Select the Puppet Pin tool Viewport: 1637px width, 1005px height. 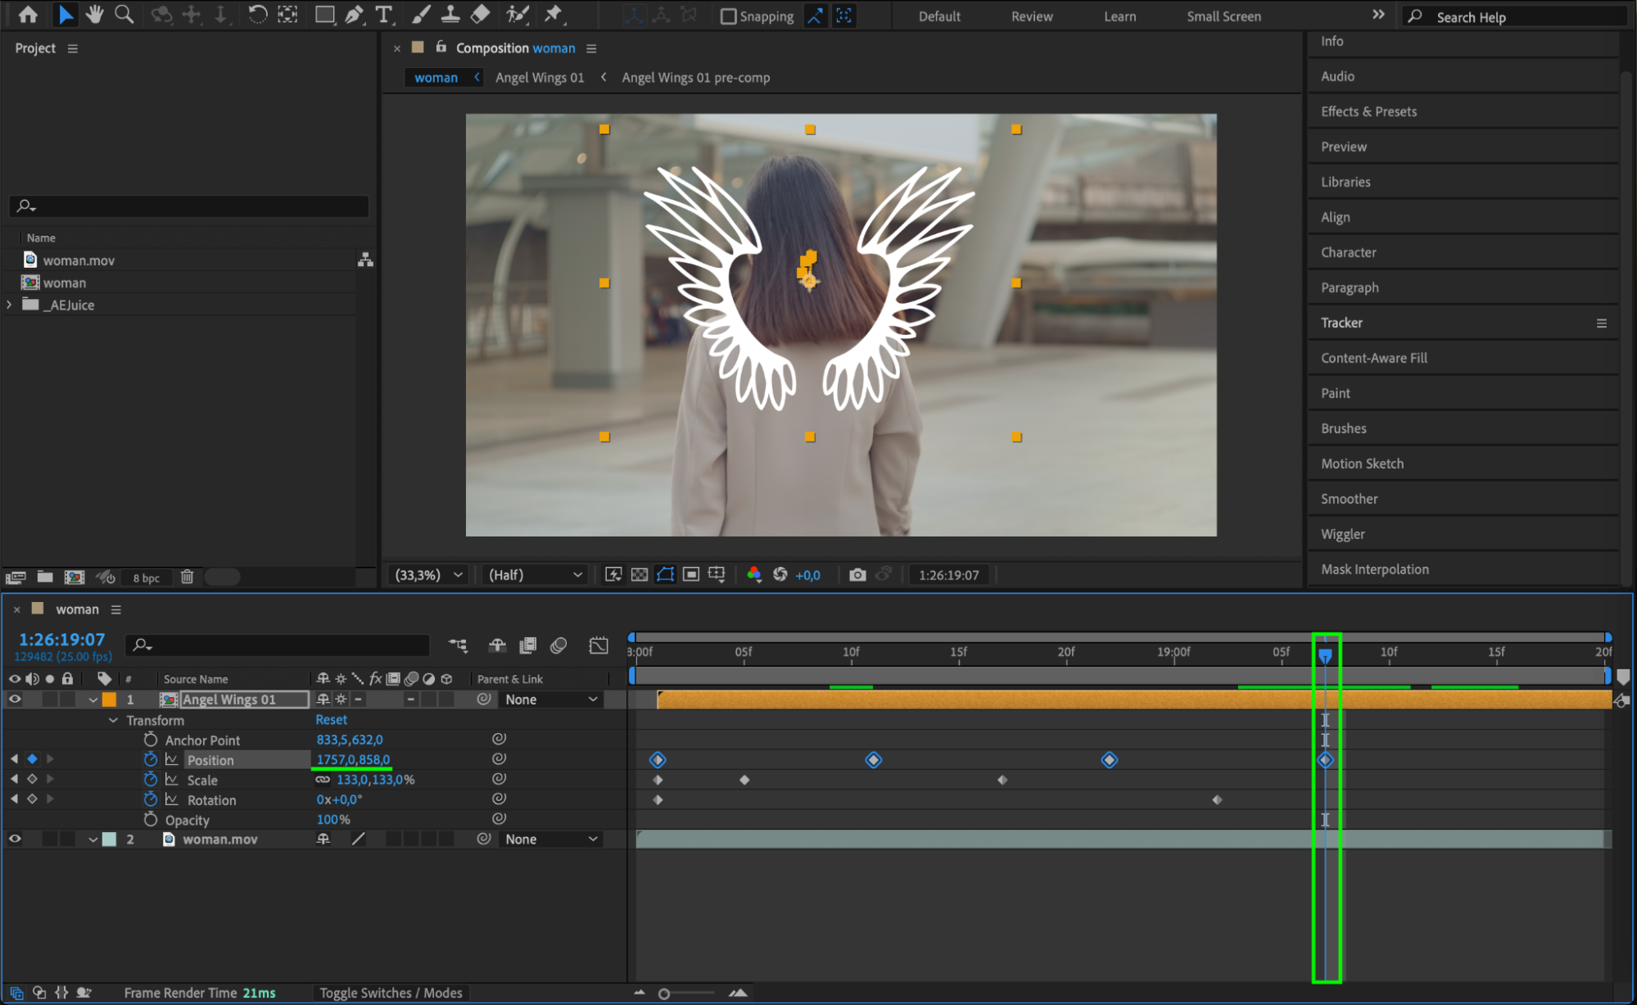[x=554, y=14]
